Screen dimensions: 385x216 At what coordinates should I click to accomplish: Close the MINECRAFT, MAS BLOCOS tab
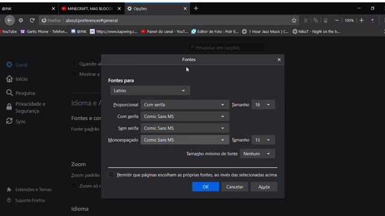(x=119, y=8)
